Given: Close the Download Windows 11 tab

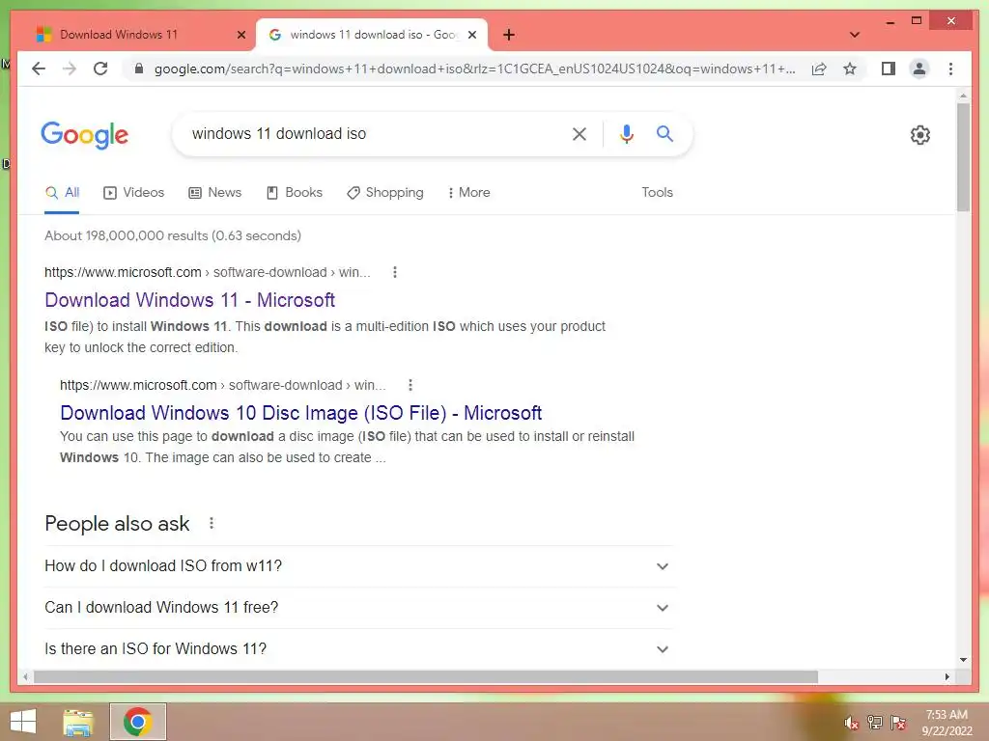Looking at the screenshot, I should coord(240,35).
